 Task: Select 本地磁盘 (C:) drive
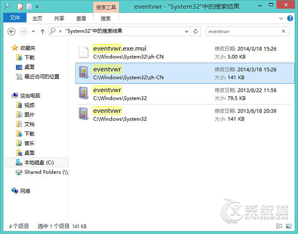coord(36,162)
